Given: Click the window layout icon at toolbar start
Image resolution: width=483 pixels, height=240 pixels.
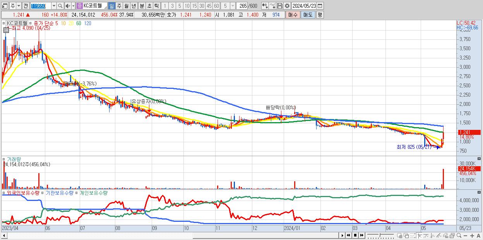Looking at the screenshot, I should click(5, 6).
